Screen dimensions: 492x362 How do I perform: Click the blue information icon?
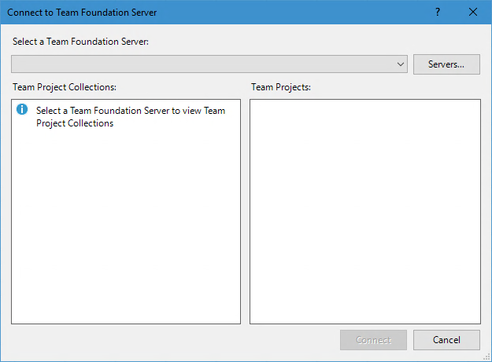(22, 109)
